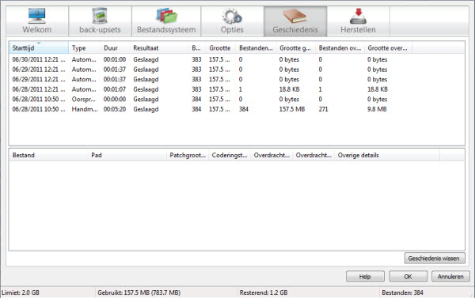Sort by the Bestanden... column header
This screenshot has width=475, height=298.
coord(256,47)
